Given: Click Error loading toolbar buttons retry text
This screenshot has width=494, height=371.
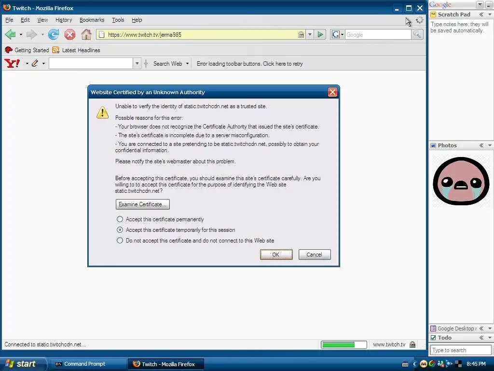Looking at the screenshot, I should 249,63.
